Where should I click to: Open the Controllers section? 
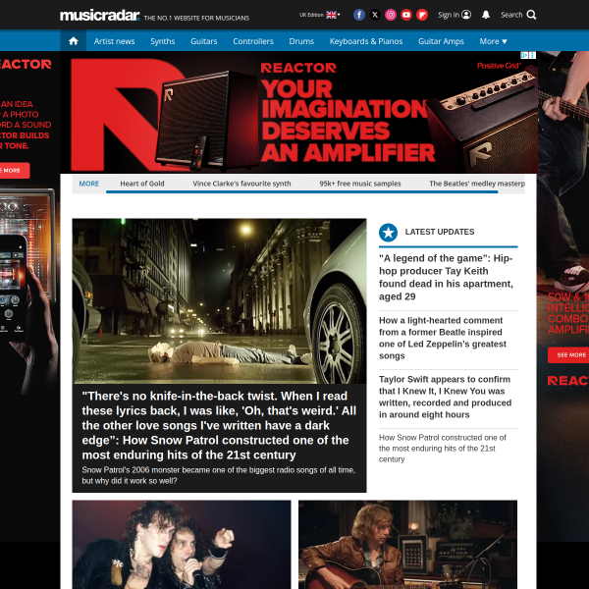tap(253, 41)
